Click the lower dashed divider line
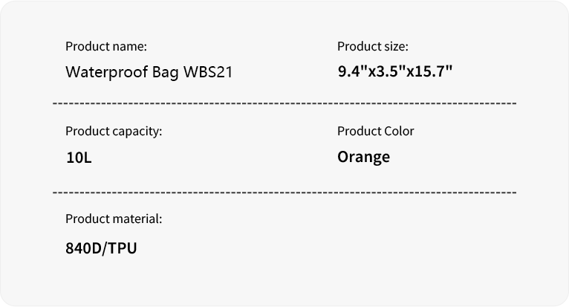This screenshot has width=569, height=307. click(x=284, y=193)
